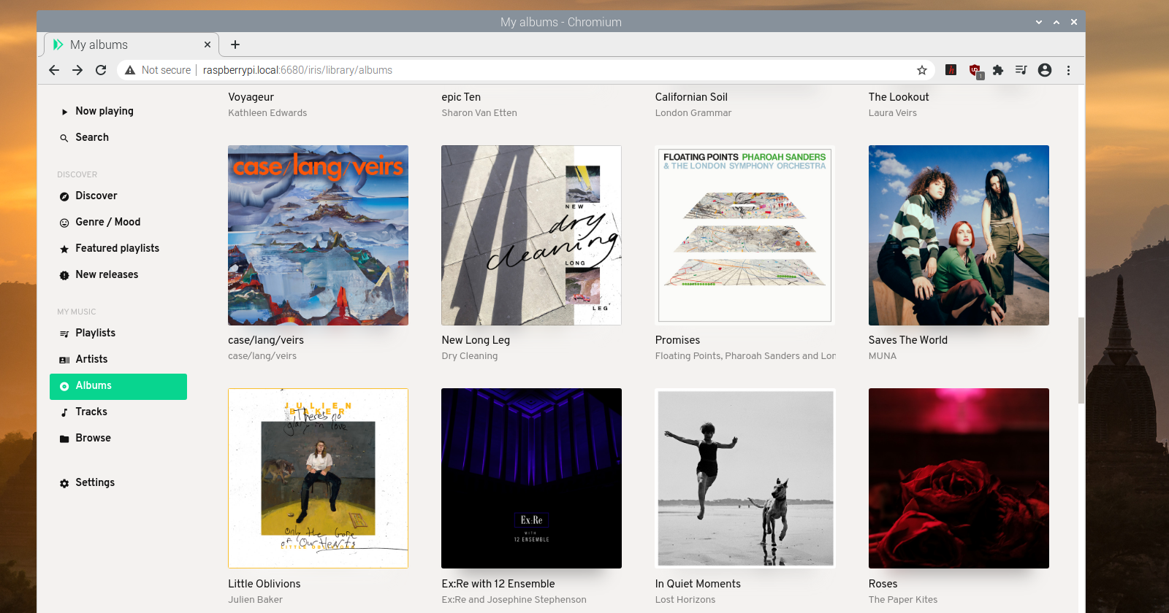Open the Saves The World album cover
The height and width of the screenshot is (613, 1169).
(x=959, y=235)
